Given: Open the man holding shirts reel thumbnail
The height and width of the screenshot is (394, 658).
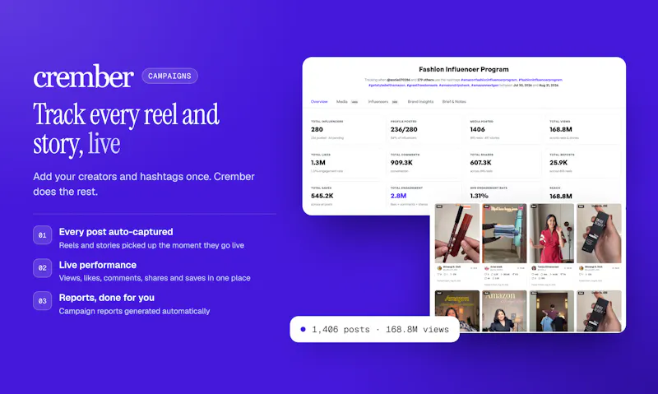Looking at the screenshot, I should click(551, 311).
